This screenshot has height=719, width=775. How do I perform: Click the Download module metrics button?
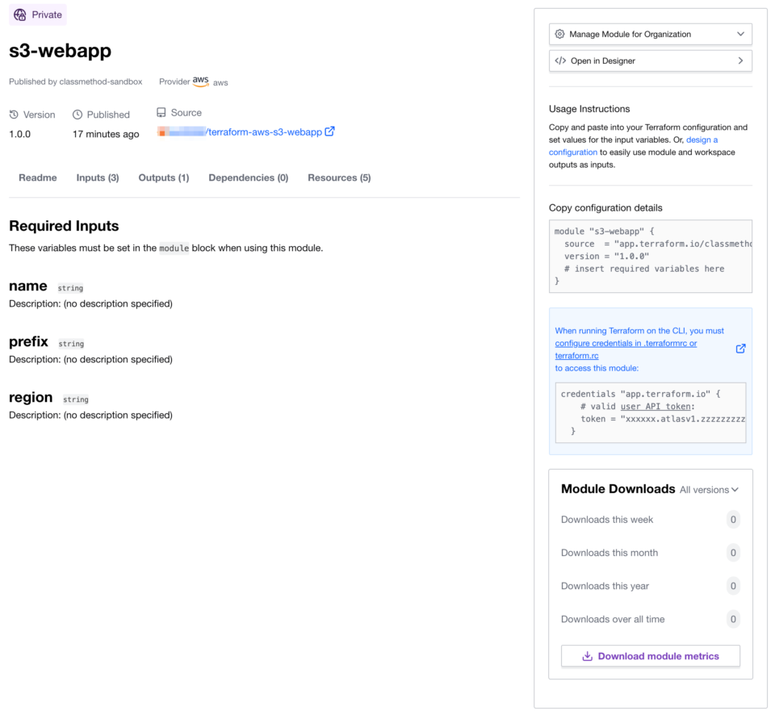[651, 656]
